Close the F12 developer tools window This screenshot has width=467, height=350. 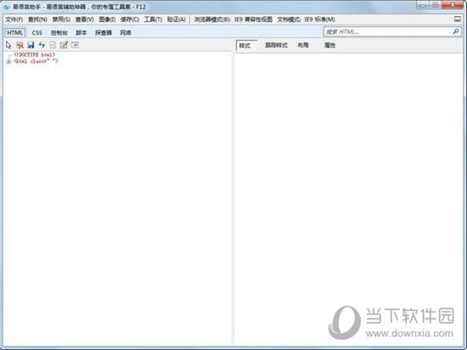click(x=453, y=5)
